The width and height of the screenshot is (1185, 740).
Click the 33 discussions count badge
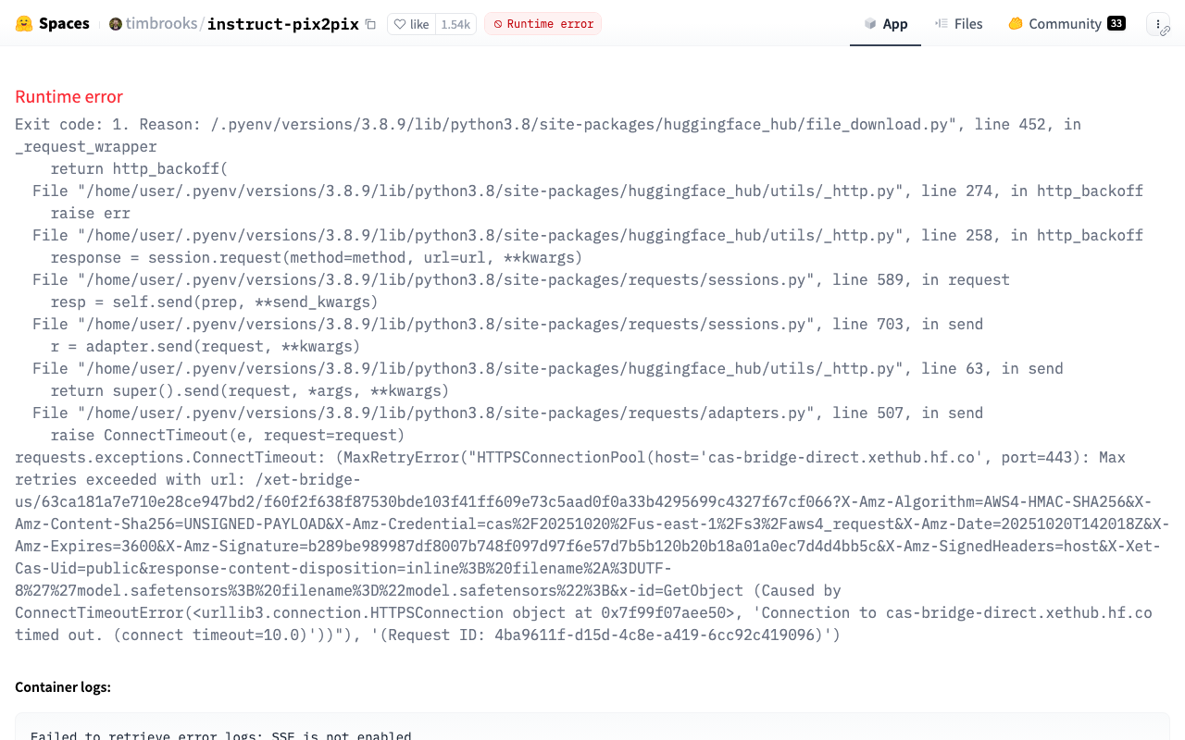click(1116, 24)
